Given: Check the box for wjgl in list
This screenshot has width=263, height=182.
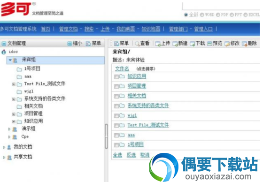Looking at the screenshot, I should coord(116,116).
